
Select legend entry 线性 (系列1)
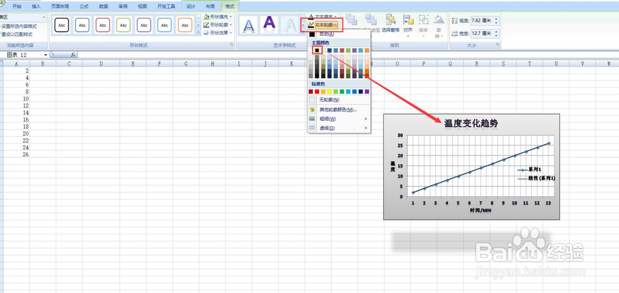point(537,178)
